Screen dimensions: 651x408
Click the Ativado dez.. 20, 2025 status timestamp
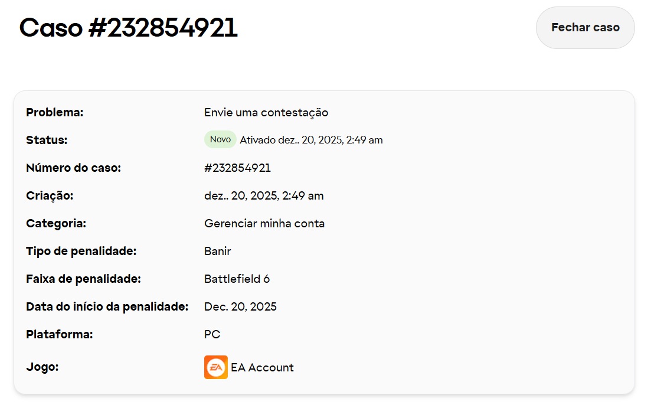pos(311,140)
